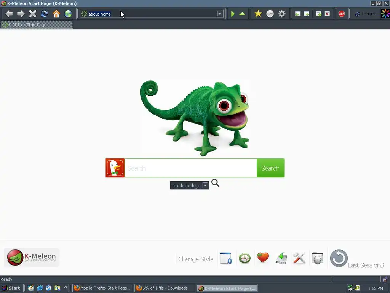Open the duckduckgo search engine dropdown
Screen dimensions: 390x293
189,185
